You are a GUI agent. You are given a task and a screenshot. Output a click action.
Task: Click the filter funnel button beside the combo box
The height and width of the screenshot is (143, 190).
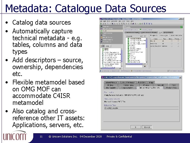[145, 36]
